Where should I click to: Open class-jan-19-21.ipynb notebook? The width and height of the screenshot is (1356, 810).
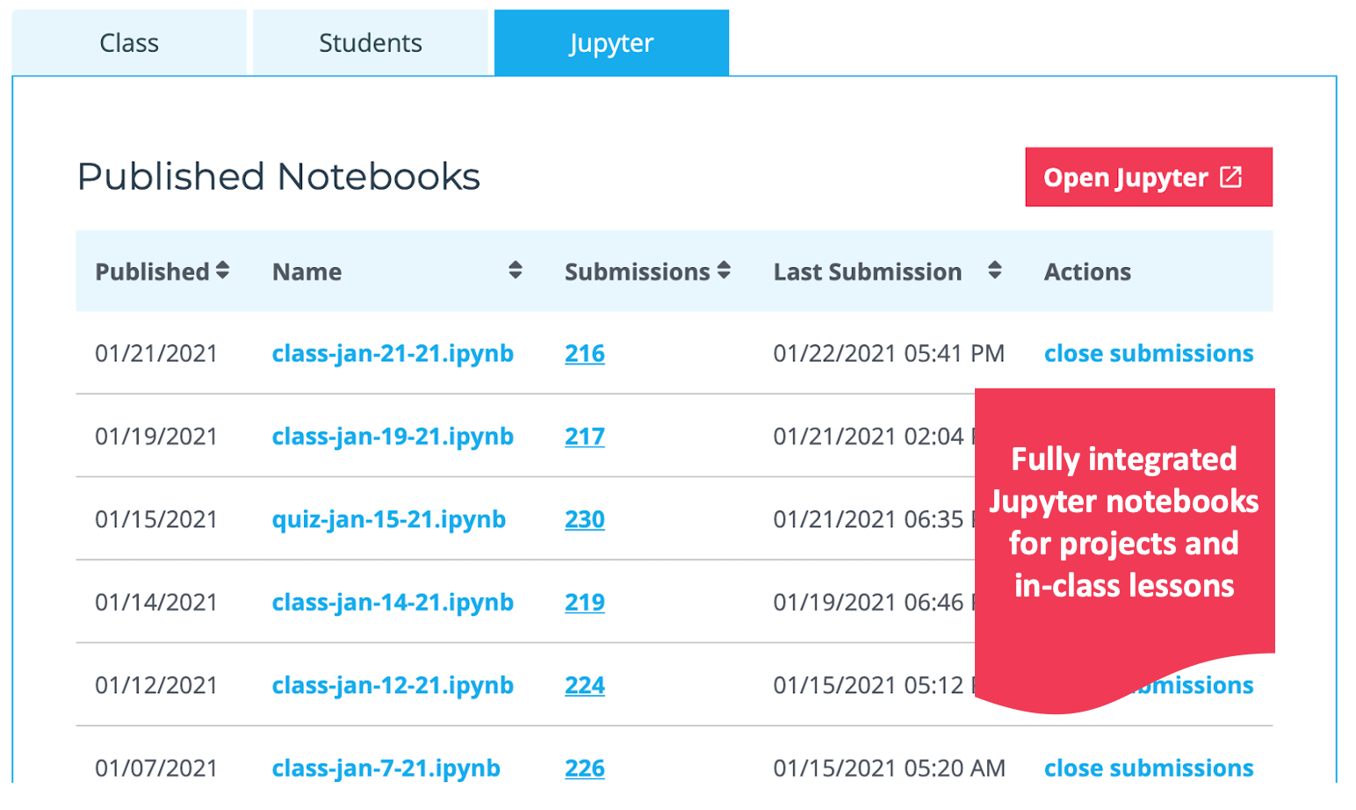point(393,437)
